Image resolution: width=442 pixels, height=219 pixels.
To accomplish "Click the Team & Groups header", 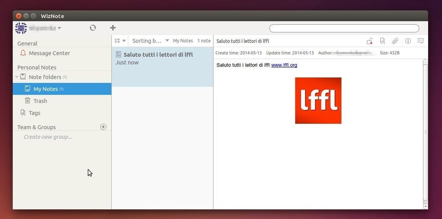I will click(37, 127).
